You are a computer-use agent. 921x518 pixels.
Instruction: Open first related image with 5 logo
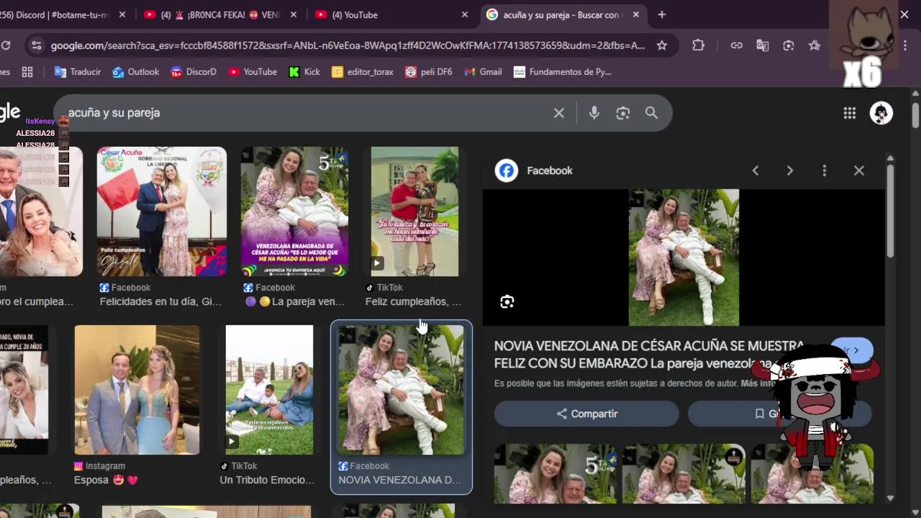[555, 473]
